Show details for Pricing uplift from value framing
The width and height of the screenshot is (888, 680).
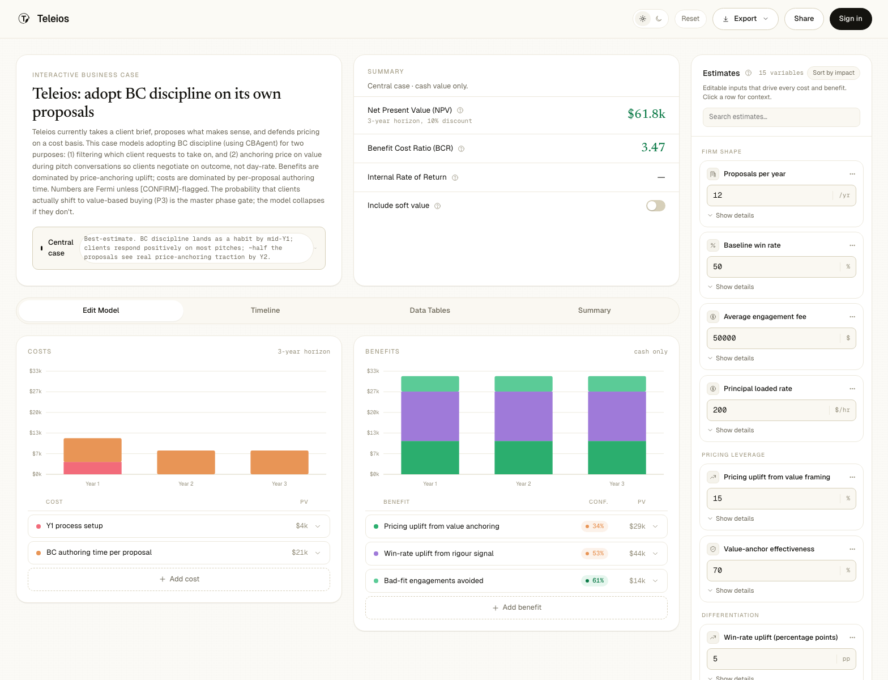[x=731, y=518]
